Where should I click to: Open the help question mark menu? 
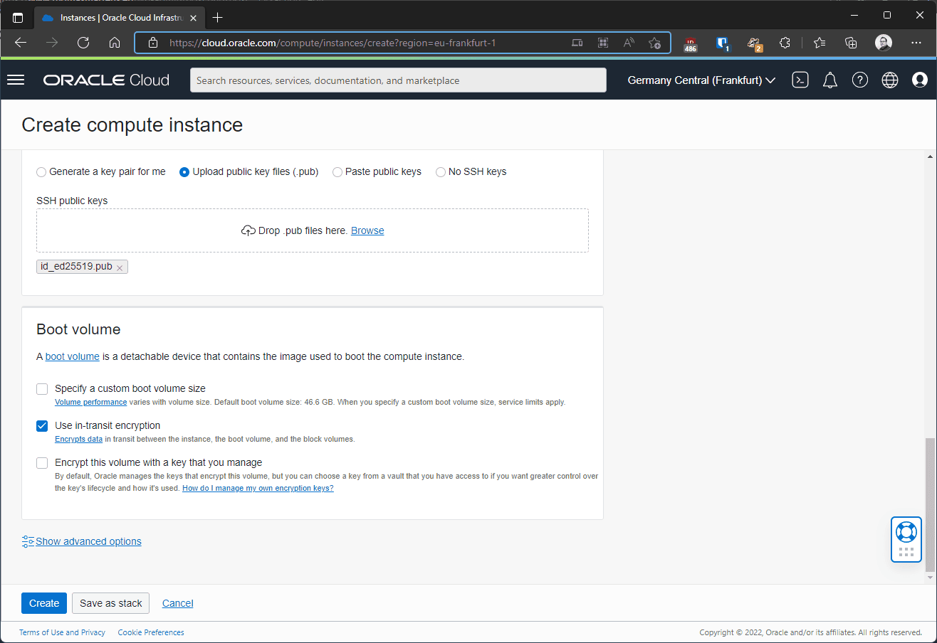point(860,80)
